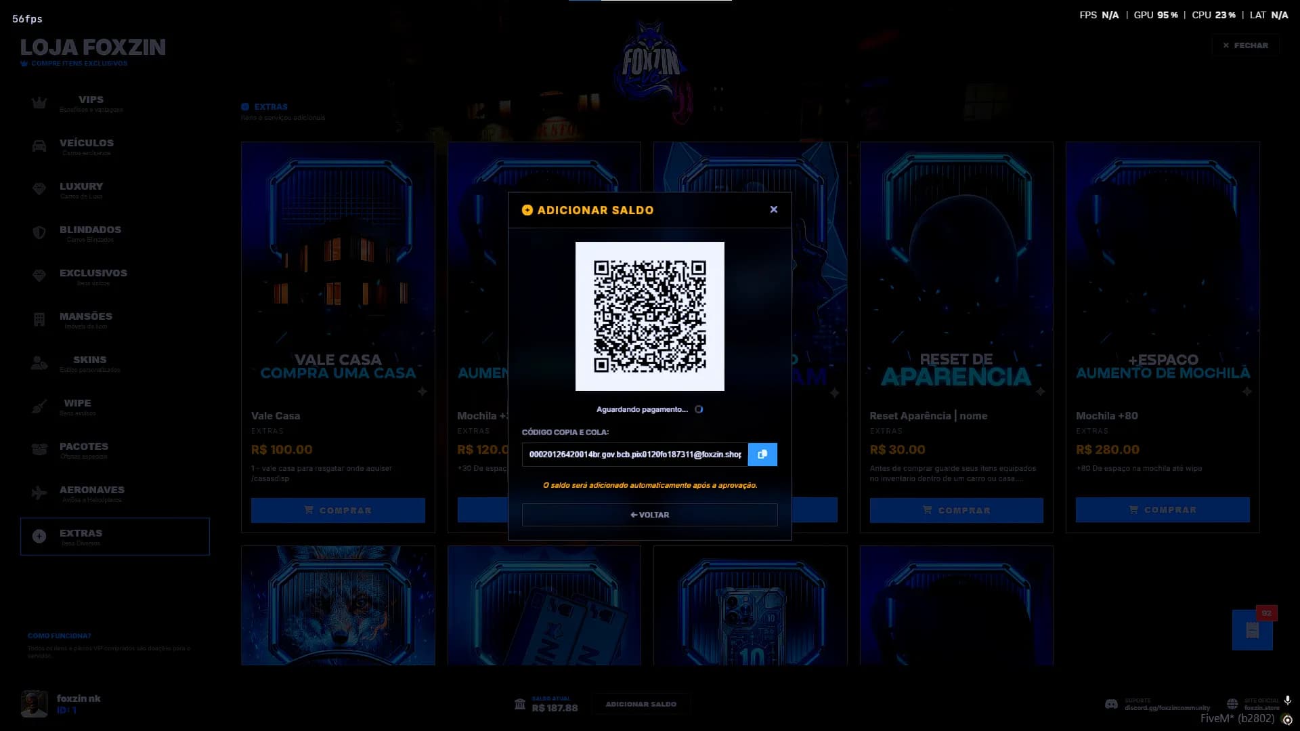Click the PIX QR code image
The image size is (1300, 731).
[x=650, y=316]
